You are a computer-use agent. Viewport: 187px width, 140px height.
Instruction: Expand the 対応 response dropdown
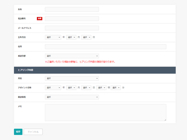point(72,78)
